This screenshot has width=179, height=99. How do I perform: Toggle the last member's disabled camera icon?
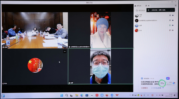tap(173, 30)
